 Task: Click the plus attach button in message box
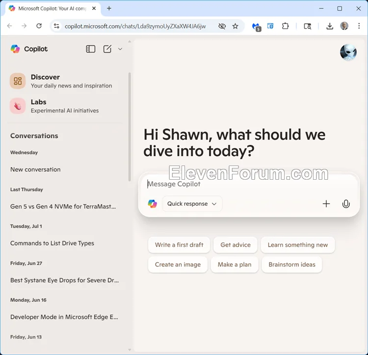[326, 204]
